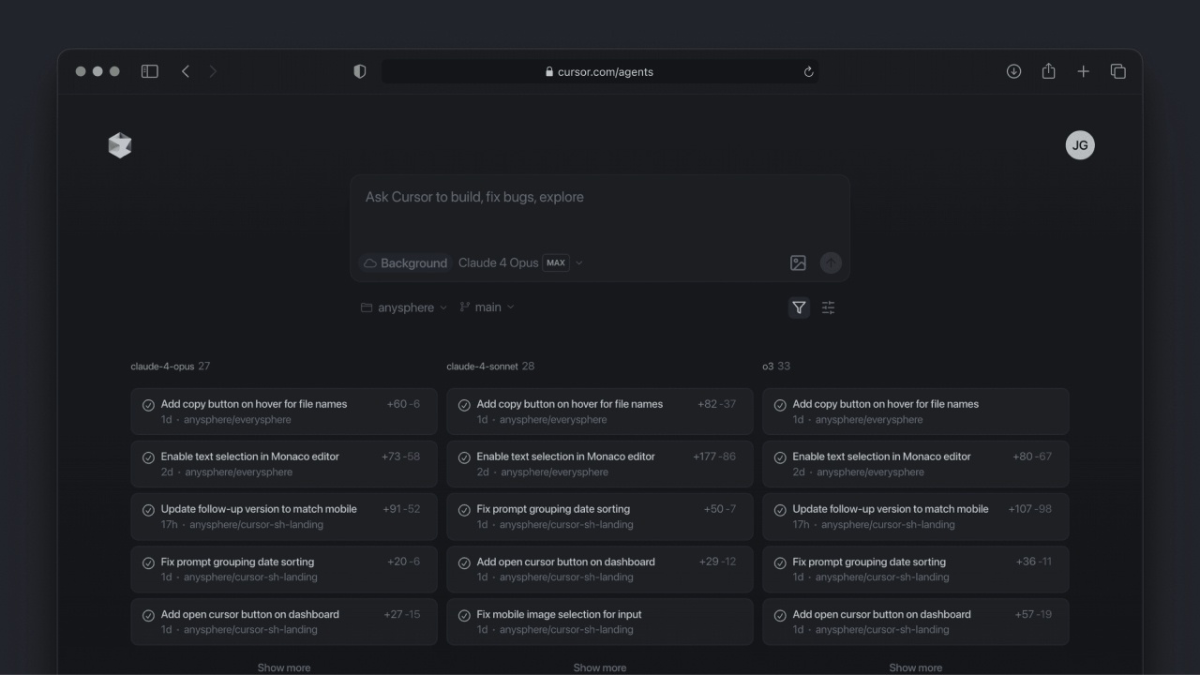Reload the cursor.com/agents page
Viewport: 1200px width, 675px height.
[x=808, y=72]
